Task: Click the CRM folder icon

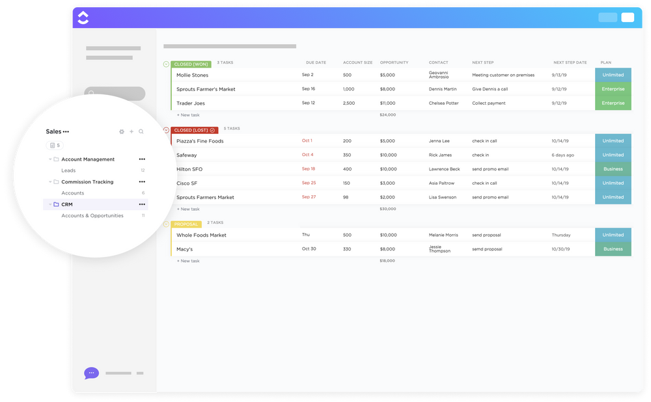Action: (x=56, y=204)
